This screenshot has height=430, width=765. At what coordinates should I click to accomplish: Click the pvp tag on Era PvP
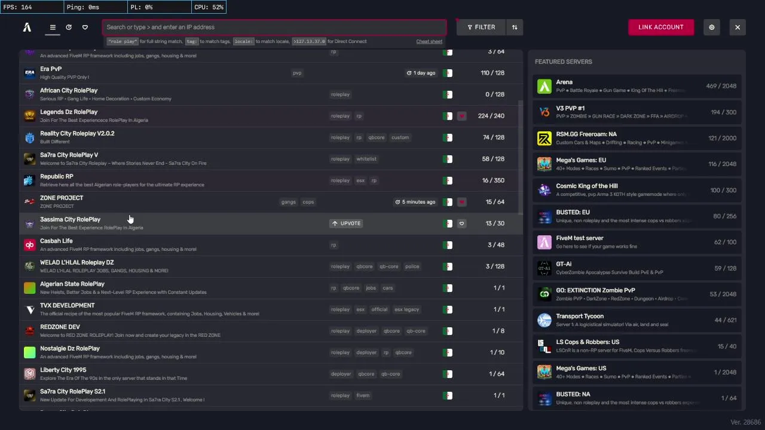click(297, 73)
